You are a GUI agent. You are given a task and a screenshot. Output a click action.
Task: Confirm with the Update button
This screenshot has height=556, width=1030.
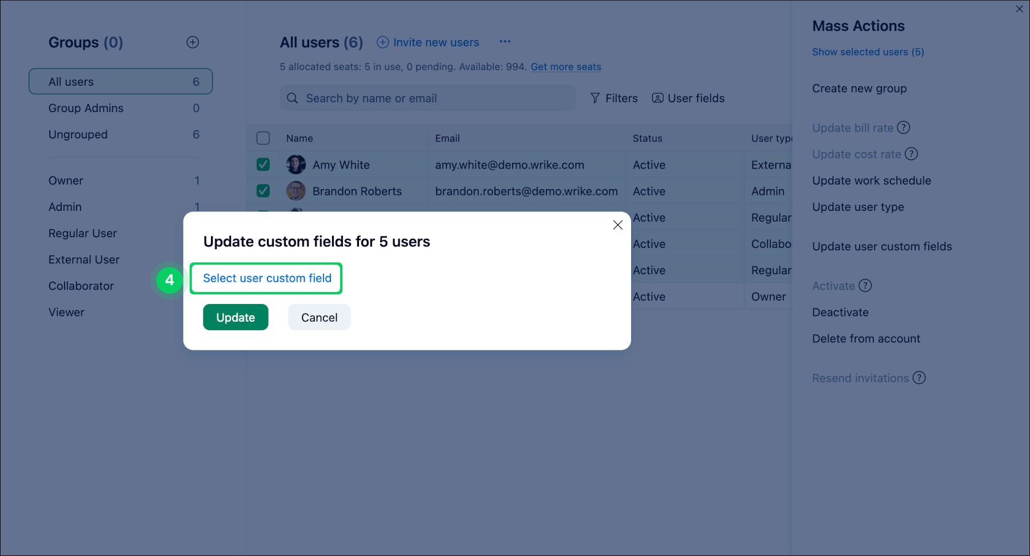point(235,317)
